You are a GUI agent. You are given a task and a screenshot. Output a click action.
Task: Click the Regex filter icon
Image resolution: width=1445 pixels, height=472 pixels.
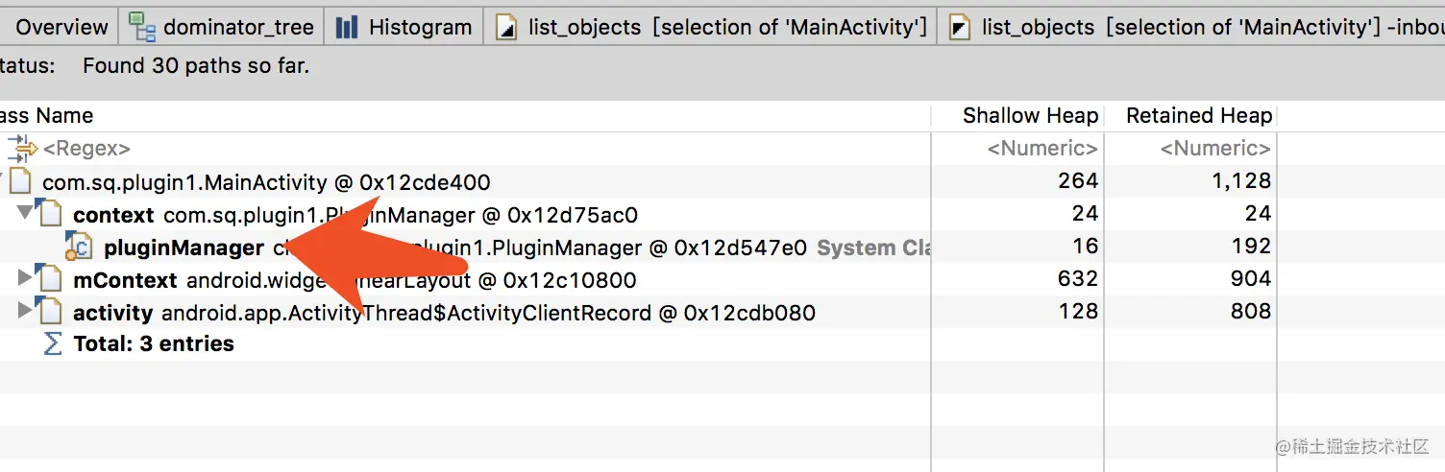coord(22,149)
